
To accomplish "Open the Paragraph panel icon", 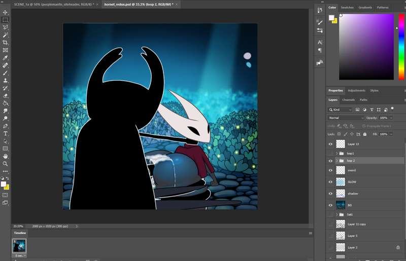I will coord(320,50).
